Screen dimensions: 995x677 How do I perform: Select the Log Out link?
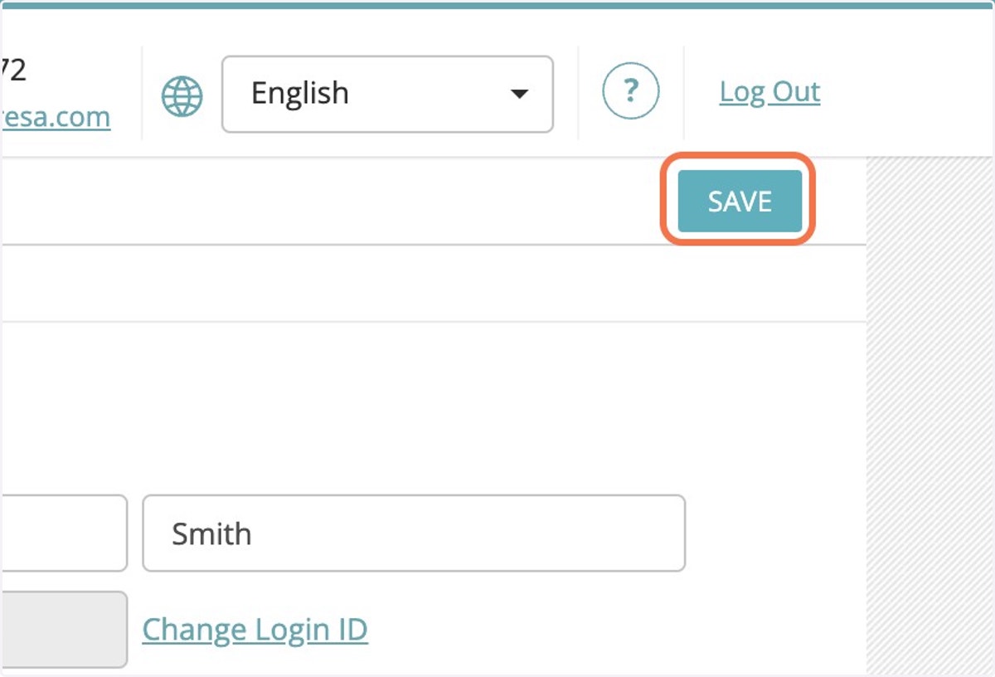(769, 91)
